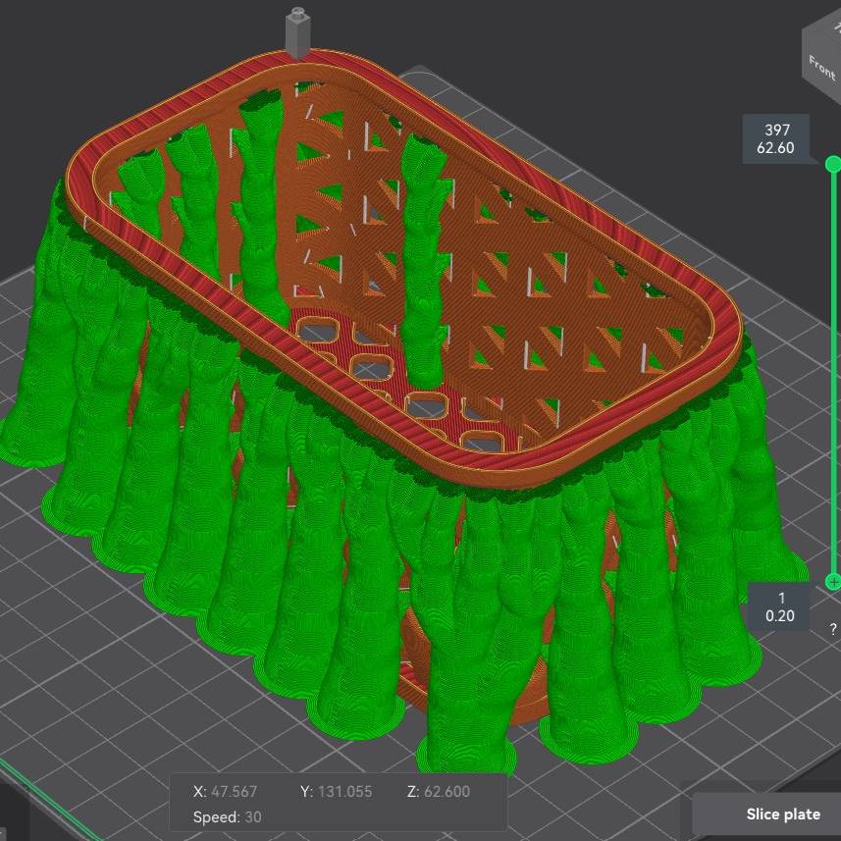Click the Speed: 30 readout
The image size is (841, 841).
click(228, 816)
